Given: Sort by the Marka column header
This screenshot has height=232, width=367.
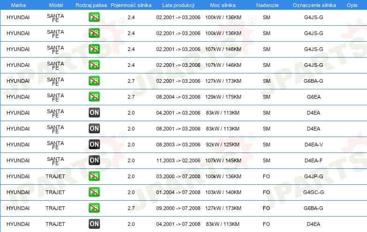Looking at the screenshot, I should [18, 5].
